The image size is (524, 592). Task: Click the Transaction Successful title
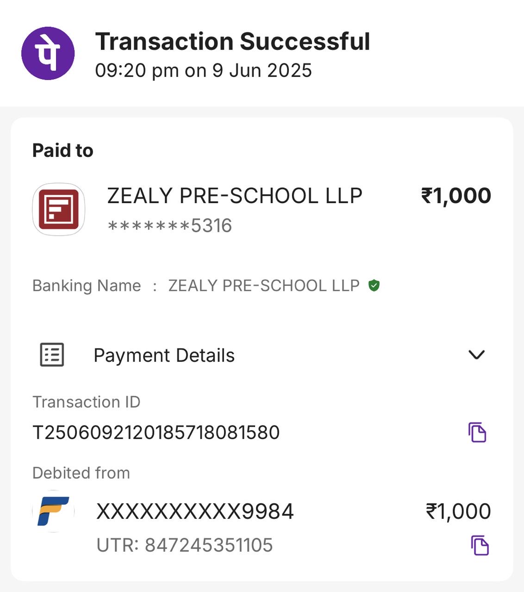point(232,42)
